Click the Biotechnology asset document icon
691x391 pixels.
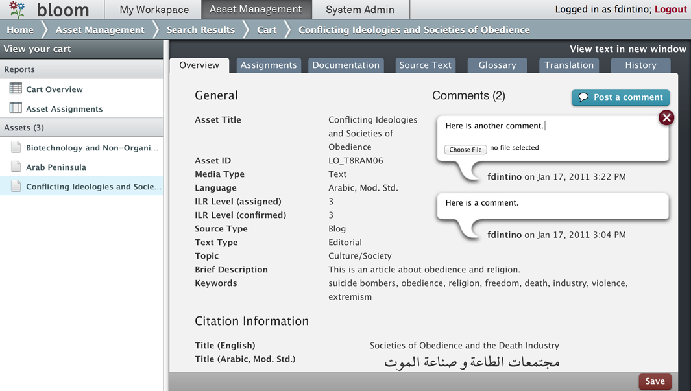click(x=16, y=147)
